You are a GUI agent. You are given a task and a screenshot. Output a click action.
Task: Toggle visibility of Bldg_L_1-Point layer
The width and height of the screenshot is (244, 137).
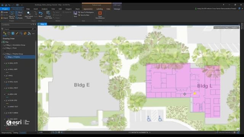(x=5, y=48)
